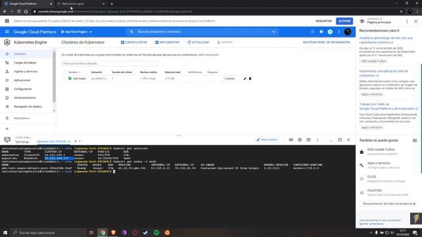The image size is (422, 237).
Task: Open the Google Cloud navigation hamburger menu
Action: [7, 32]
